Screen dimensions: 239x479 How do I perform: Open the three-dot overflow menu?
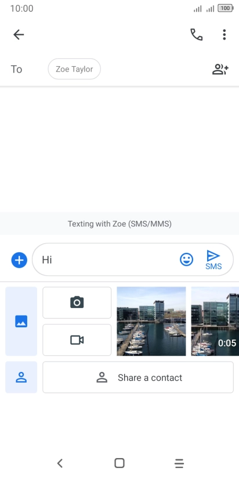[x=224, y=35]
